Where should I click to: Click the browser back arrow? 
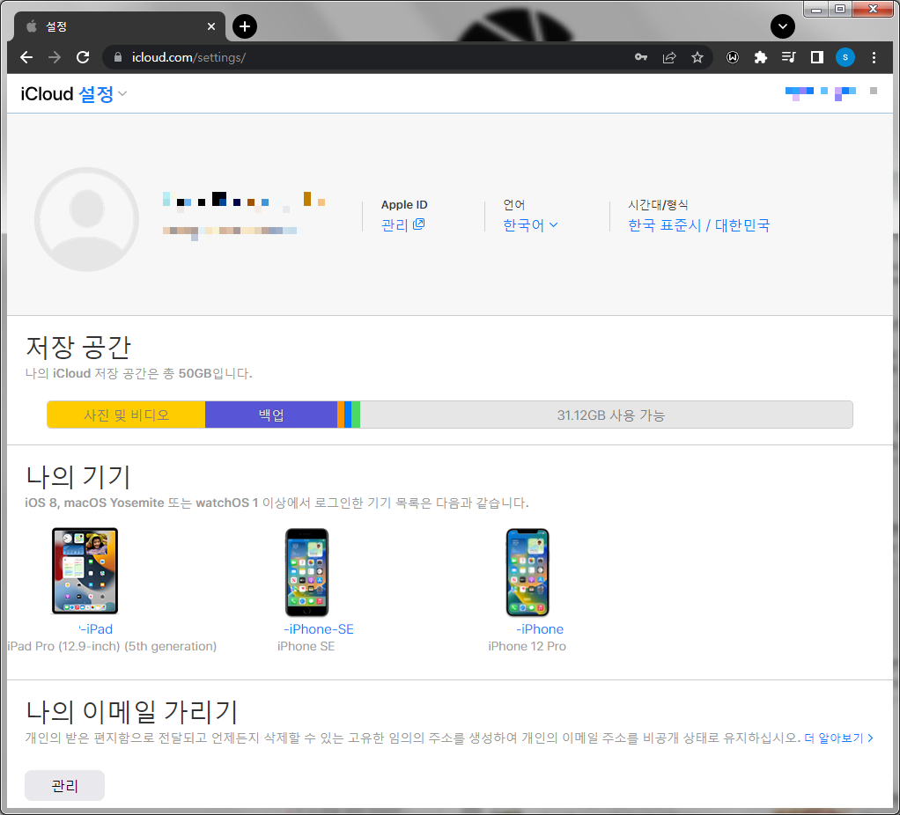pyautogui.click(x=26, y=57)
